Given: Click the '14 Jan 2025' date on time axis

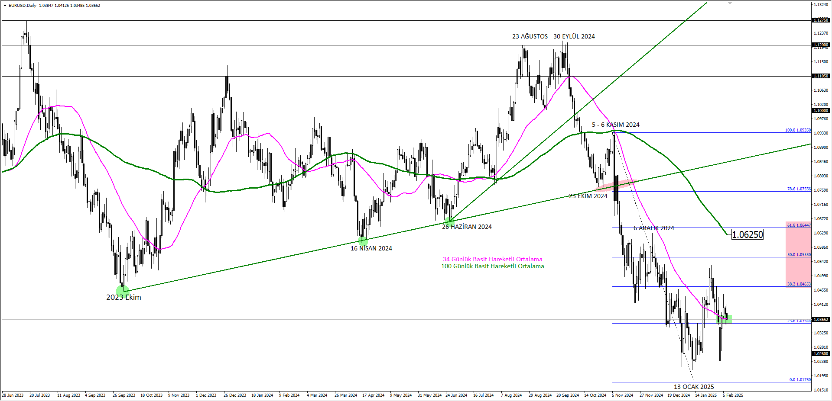Looking at the screenshot, I should [706, 395].
